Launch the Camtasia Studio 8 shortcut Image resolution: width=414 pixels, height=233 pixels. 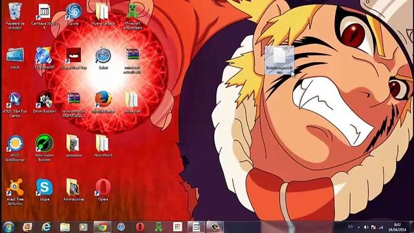tap(44, 16)
